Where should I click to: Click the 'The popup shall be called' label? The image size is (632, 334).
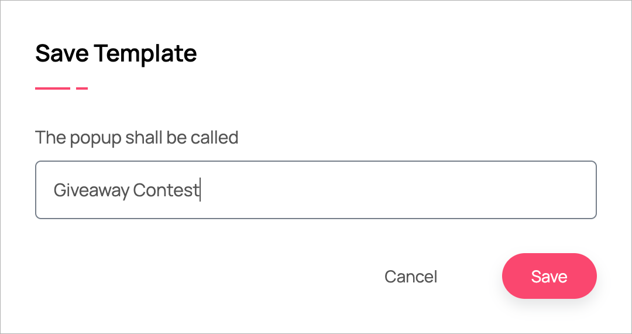[136, 138]
